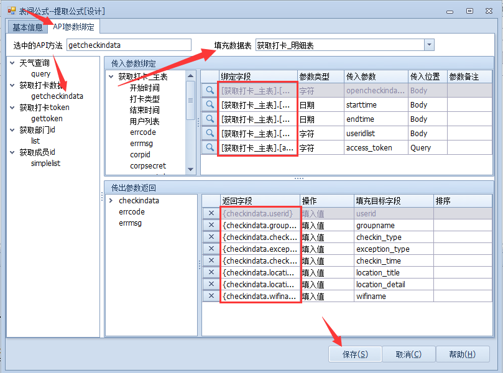Delete the wifiname return mapping row
This screenshot has width=503, height=373.
211,297
